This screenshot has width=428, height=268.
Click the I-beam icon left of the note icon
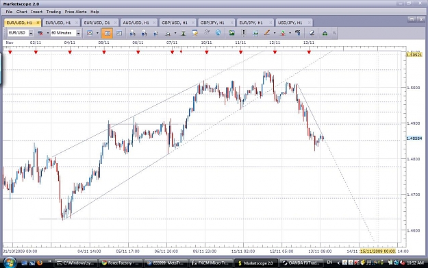[184, 33]
